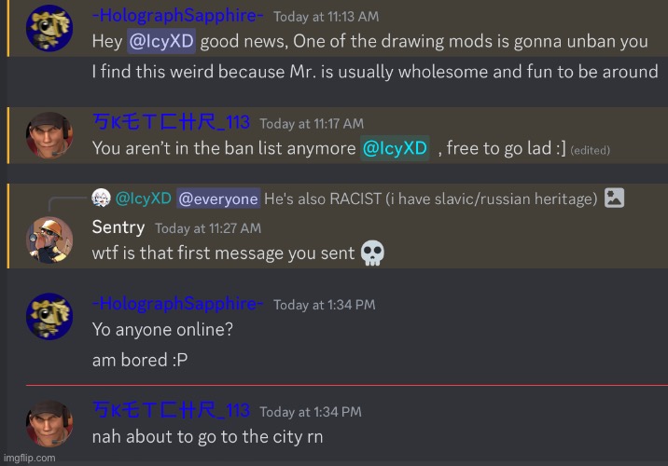Image resolution: width=668 pixels, height=466 pixels.
Task: Click the SKETCHR_113 username at 11:17 AM
Action: (x=171, y=123)
